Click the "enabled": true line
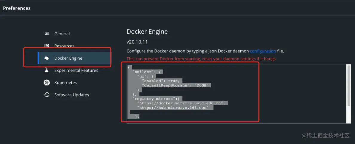Image resolution: width=355 pixels, height=144 pixels. (161, 81)
